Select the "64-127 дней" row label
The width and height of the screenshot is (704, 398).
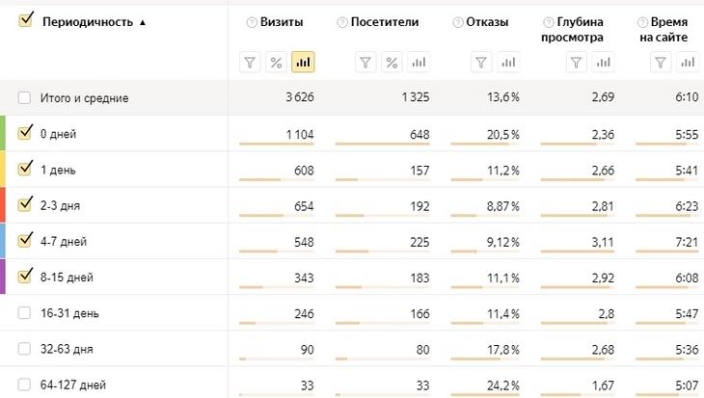[x=71, y=385]
